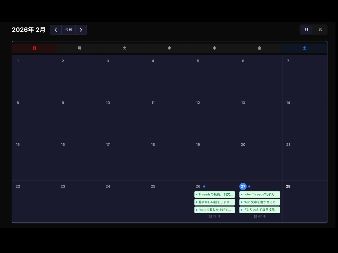Open the 'note×Threadsで月1万' event
This screenshot has width=338, height=253.
point(260,195)
